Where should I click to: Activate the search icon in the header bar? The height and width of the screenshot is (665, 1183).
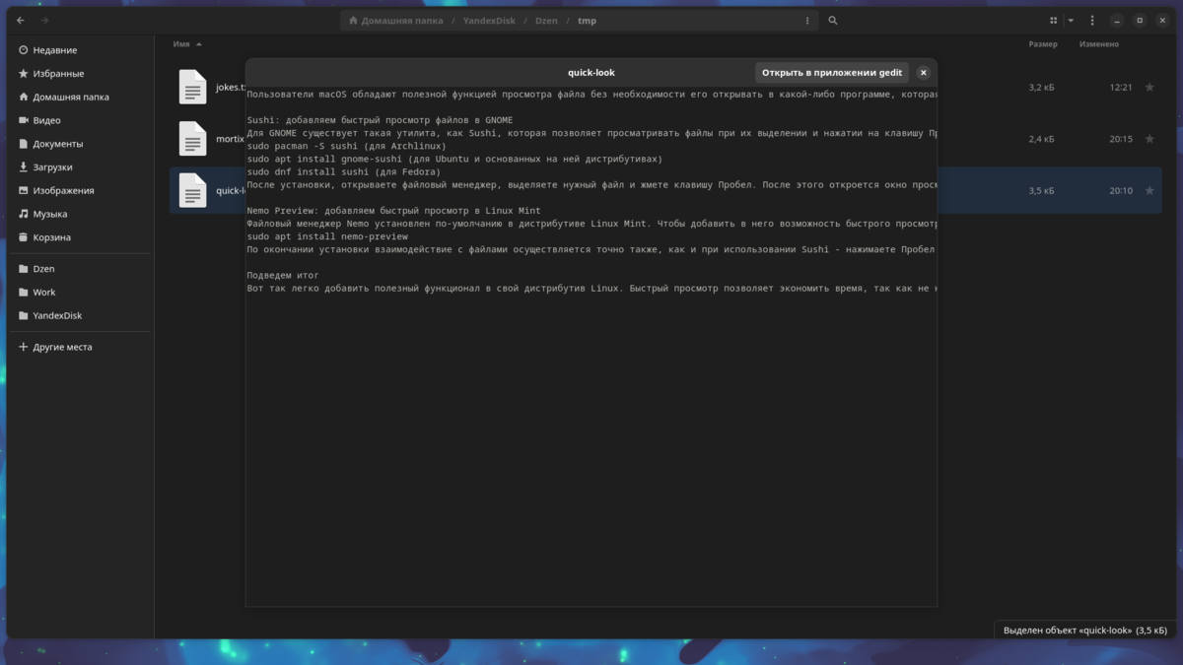pyautogui.click(x=834, y=20)
